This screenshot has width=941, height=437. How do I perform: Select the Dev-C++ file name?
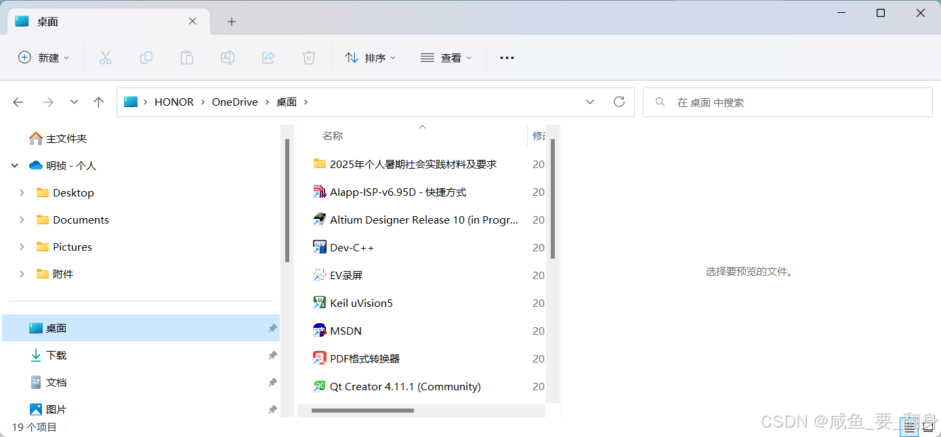tap(352, 247)
